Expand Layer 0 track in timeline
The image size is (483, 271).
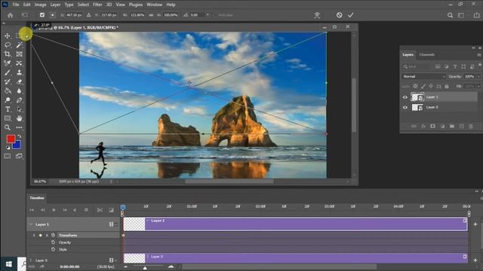[31, 260]
